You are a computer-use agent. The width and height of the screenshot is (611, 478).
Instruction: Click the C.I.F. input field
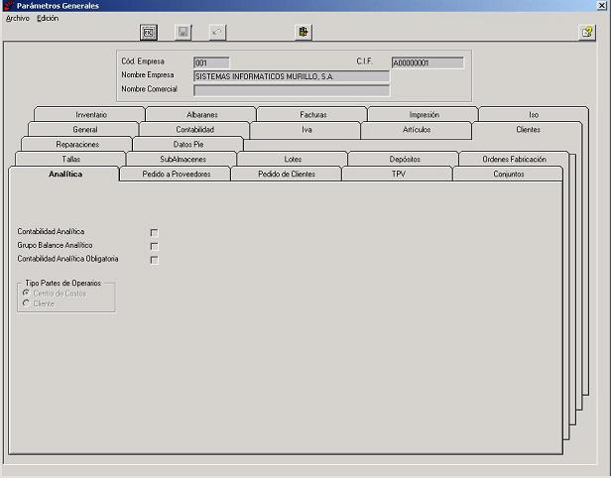click(x=428, y=62)
